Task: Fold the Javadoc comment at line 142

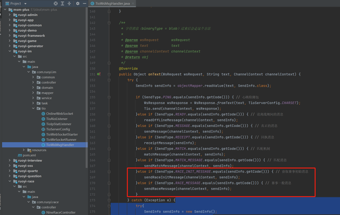Action: tap(109, 23)
